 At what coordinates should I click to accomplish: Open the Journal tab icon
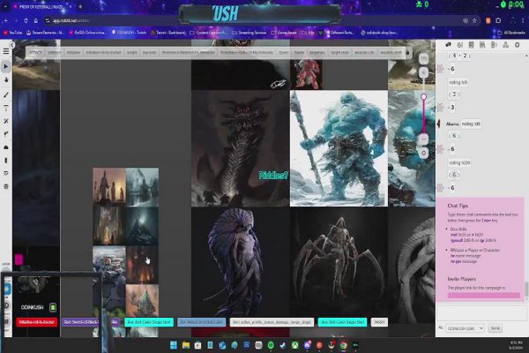pos(472,45)
